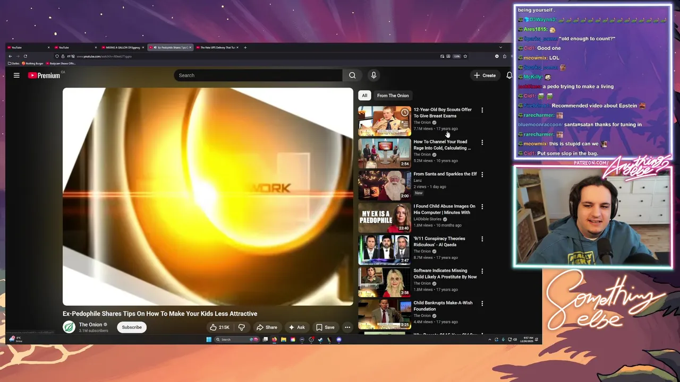Open options for Software Indicates Missing Child video
The height and width of the screenshot is (382, 680).
pyautogui.click(x=482, y=271)
